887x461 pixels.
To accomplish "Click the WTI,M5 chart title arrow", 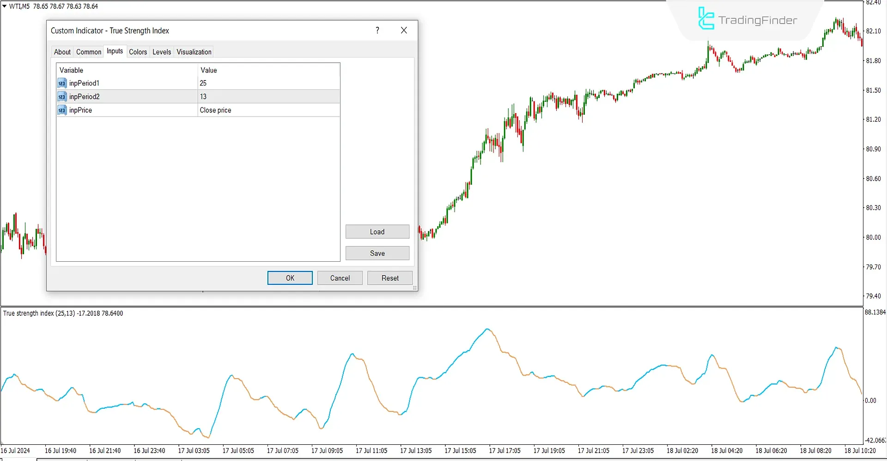I will pyautogui.click(x=5, y=6).
